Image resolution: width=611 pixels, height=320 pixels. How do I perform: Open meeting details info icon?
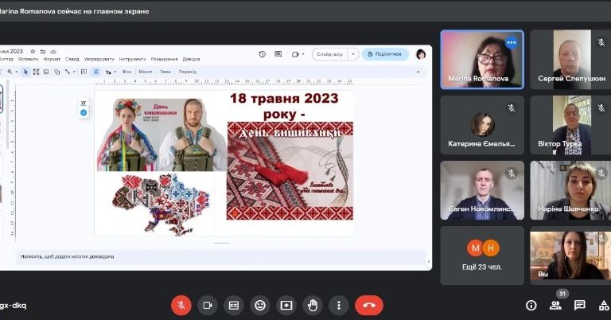tap(531, 305)
